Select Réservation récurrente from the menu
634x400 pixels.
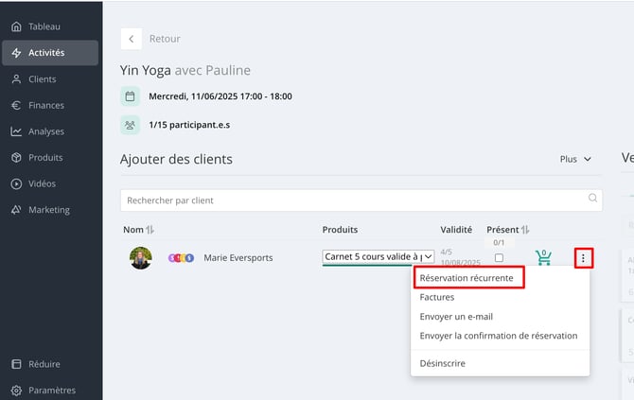pyautogui.click(x=467, y=278)
